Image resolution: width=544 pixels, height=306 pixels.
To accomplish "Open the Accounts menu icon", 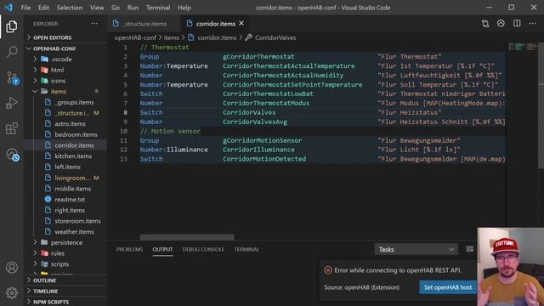I will tap(11, 268).
